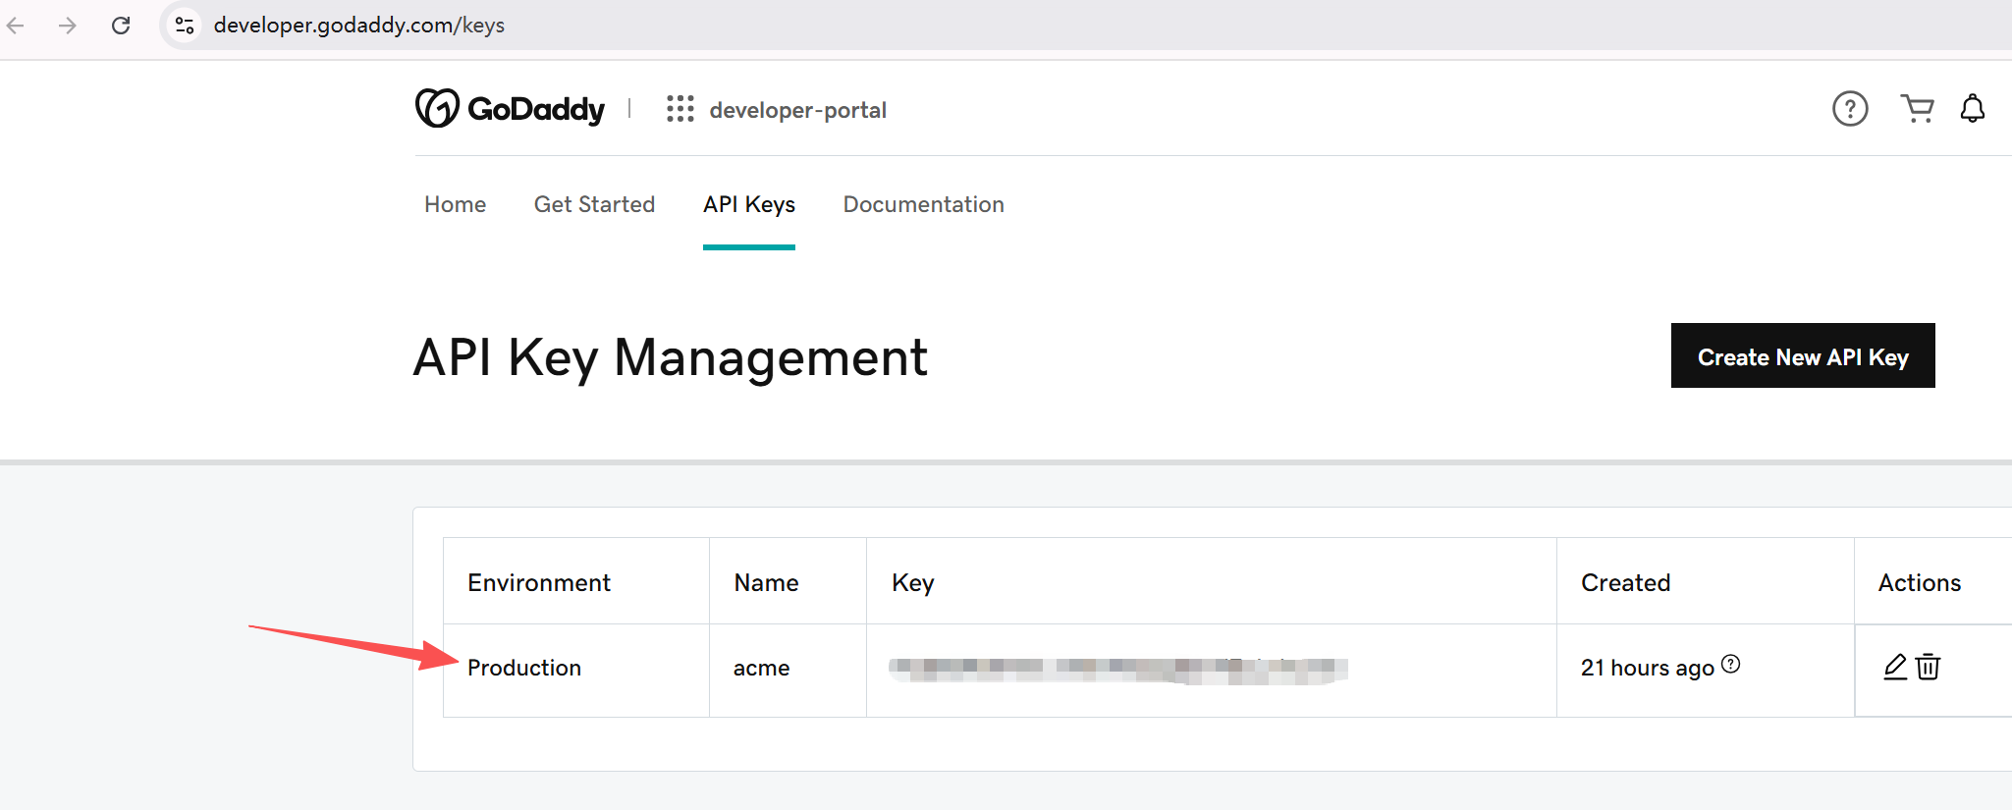
Task: Open notifications bell
Action: tap(1973, 108)
